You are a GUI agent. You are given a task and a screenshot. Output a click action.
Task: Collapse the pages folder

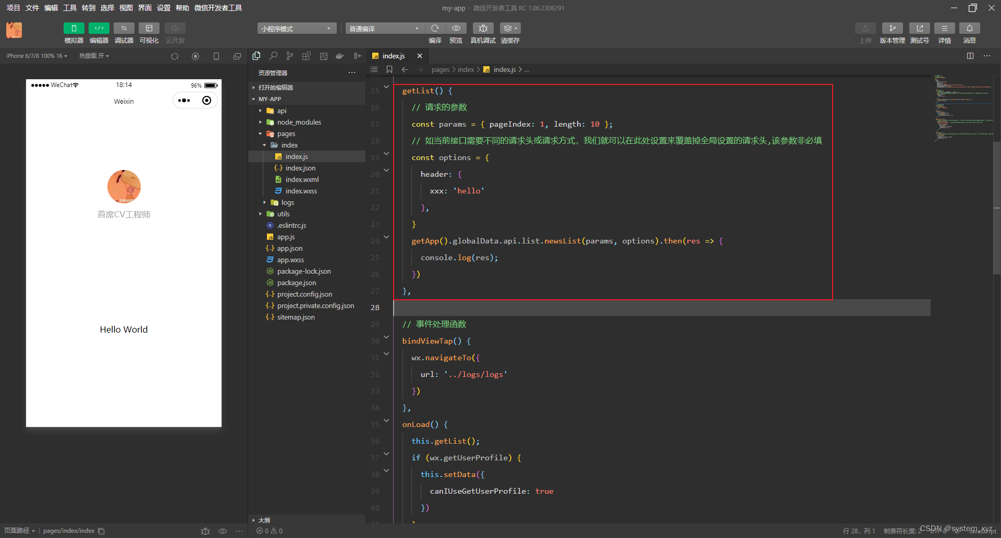click(307, 133)
